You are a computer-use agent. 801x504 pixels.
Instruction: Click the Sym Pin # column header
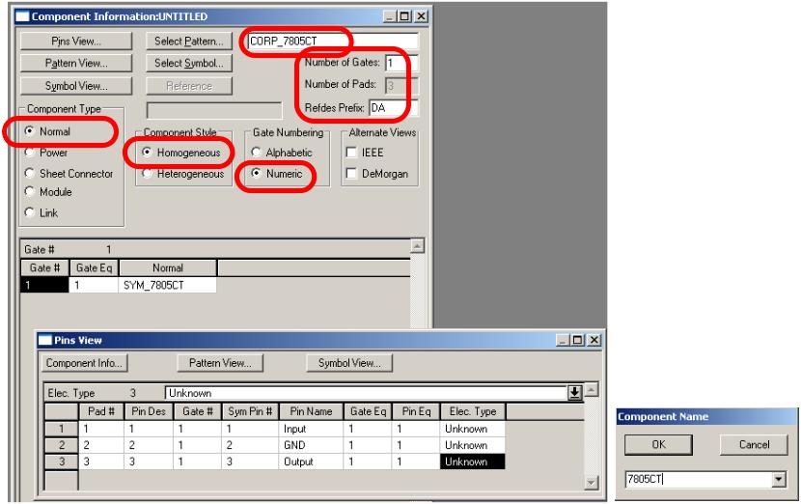(x=250, y=411)
